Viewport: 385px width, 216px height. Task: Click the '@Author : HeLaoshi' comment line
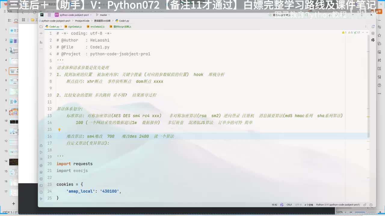pyautogui.click(x=83, y=40)
